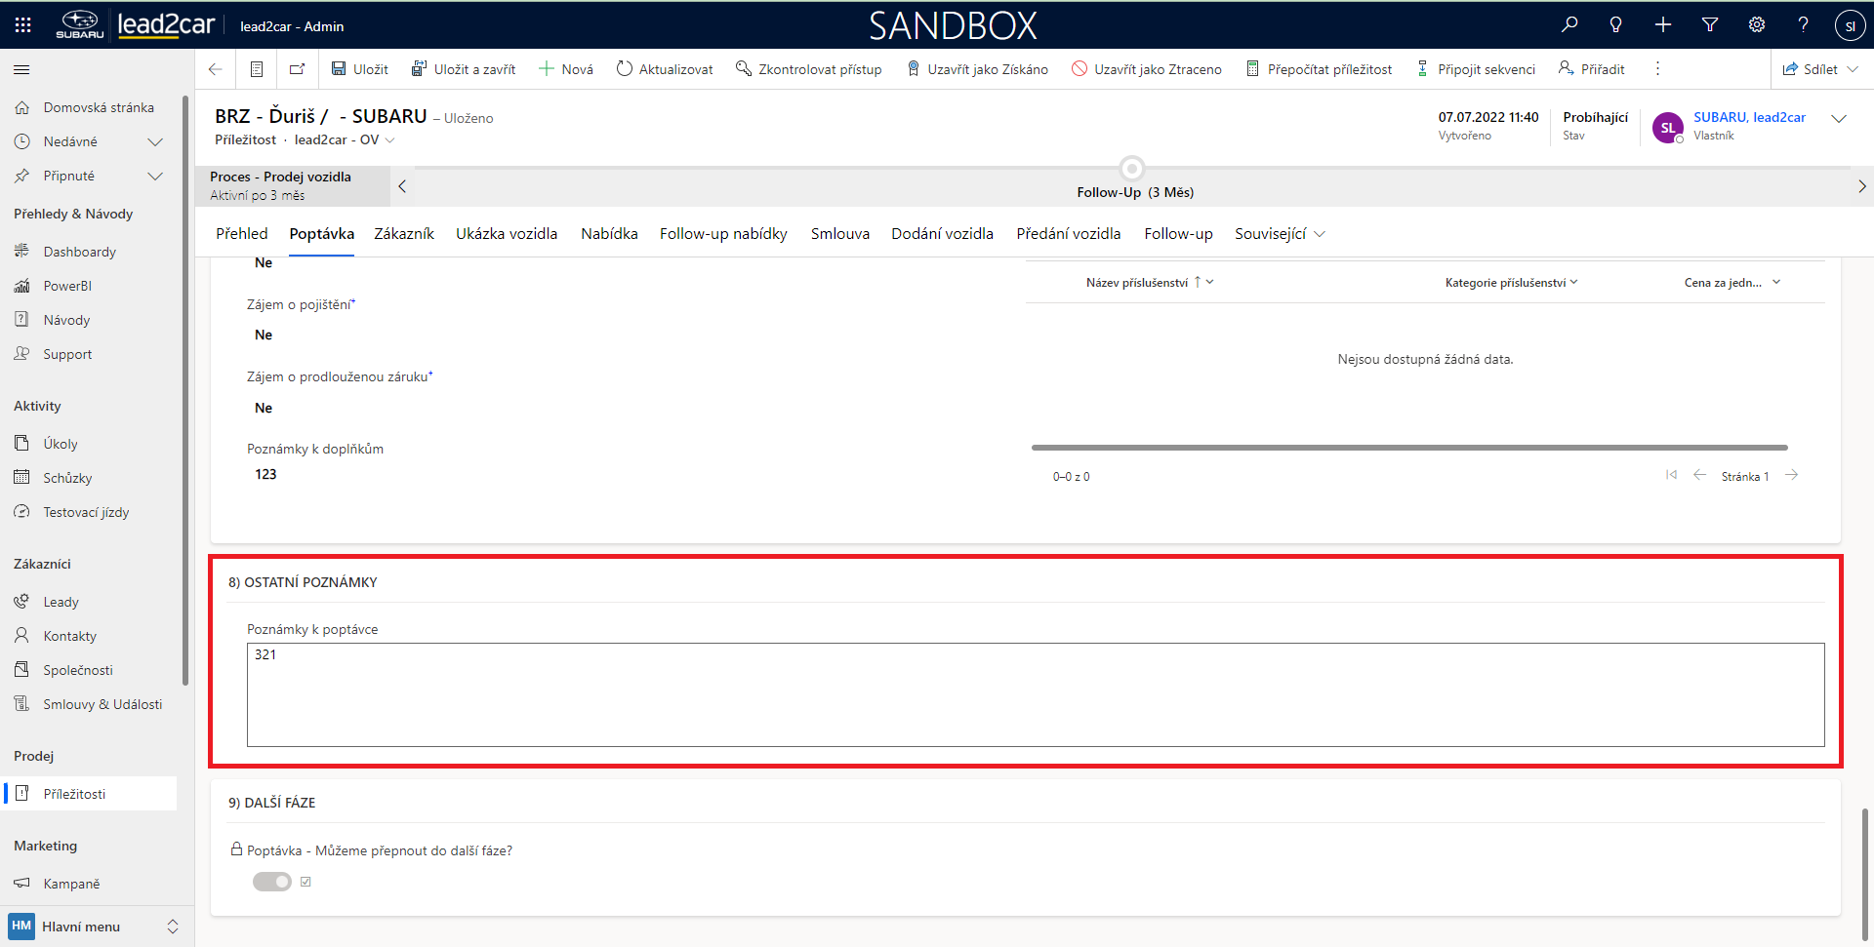Open the advanced filter funnel icon
This screenshot has height=947, width=1874.
1710,25
